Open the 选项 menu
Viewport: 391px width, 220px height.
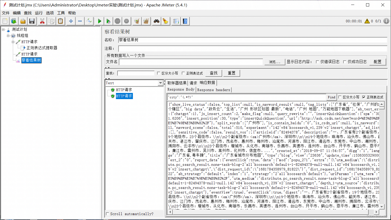tap(50, 13)
